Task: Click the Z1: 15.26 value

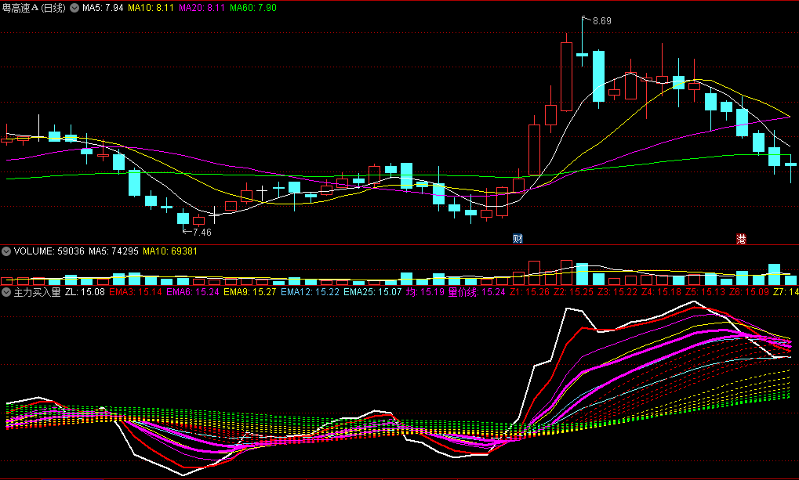Action: point(530,292)
